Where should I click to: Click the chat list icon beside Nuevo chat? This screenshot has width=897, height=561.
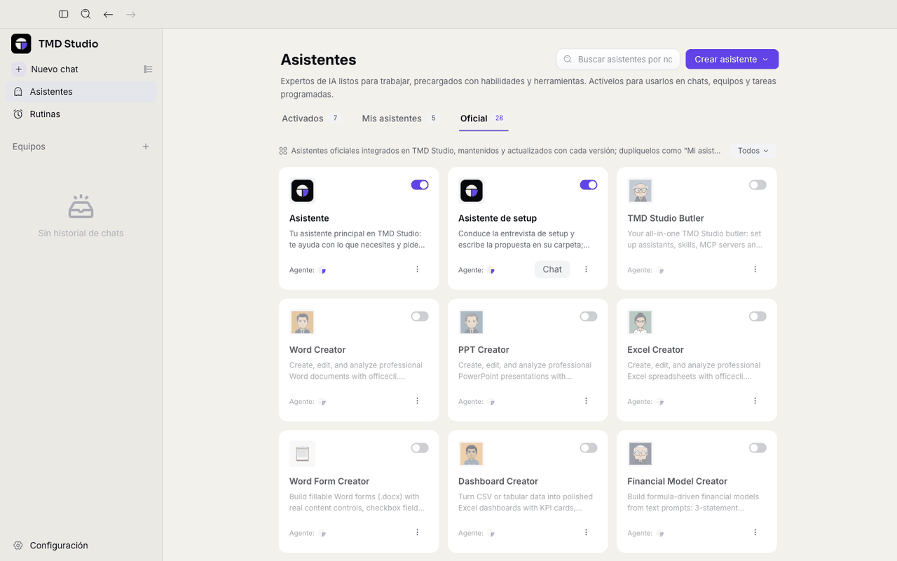pyautogui.click(x=148, y=69)
